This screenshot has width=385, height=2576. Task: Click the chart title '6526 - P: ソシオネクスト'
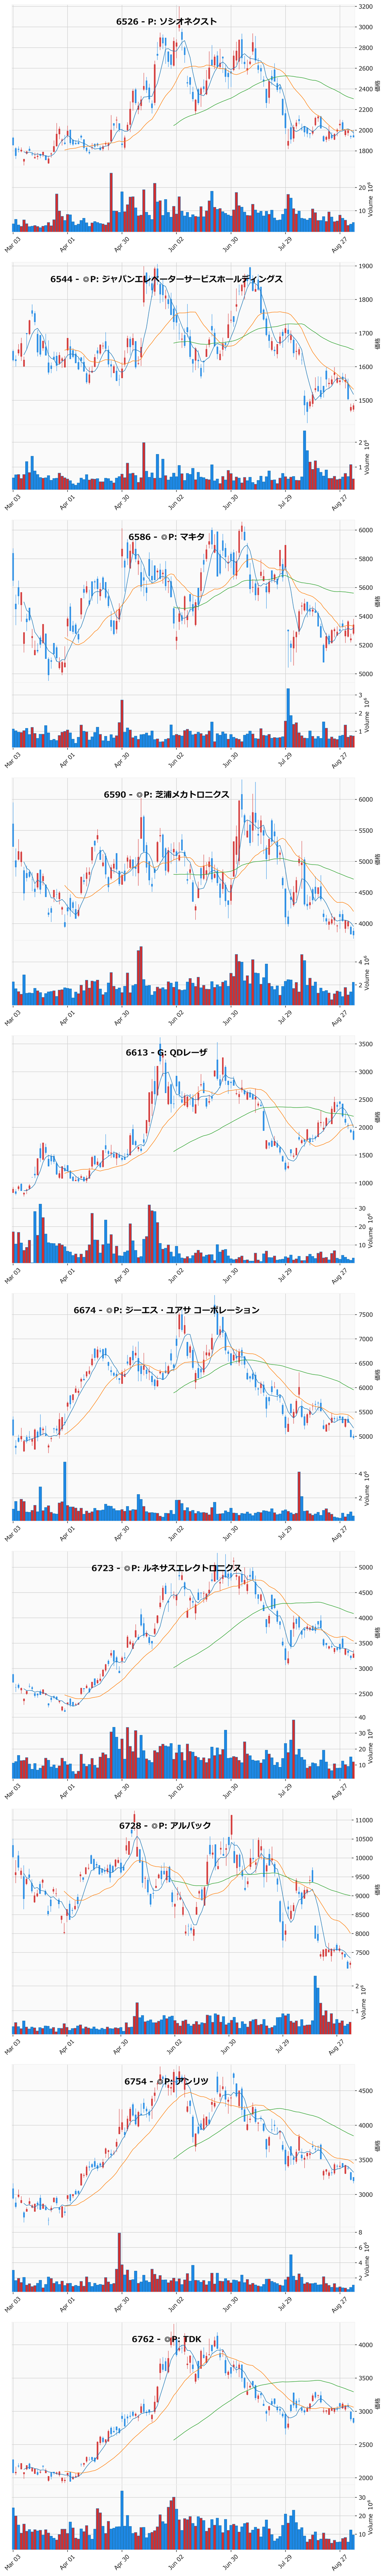[166, 21]
